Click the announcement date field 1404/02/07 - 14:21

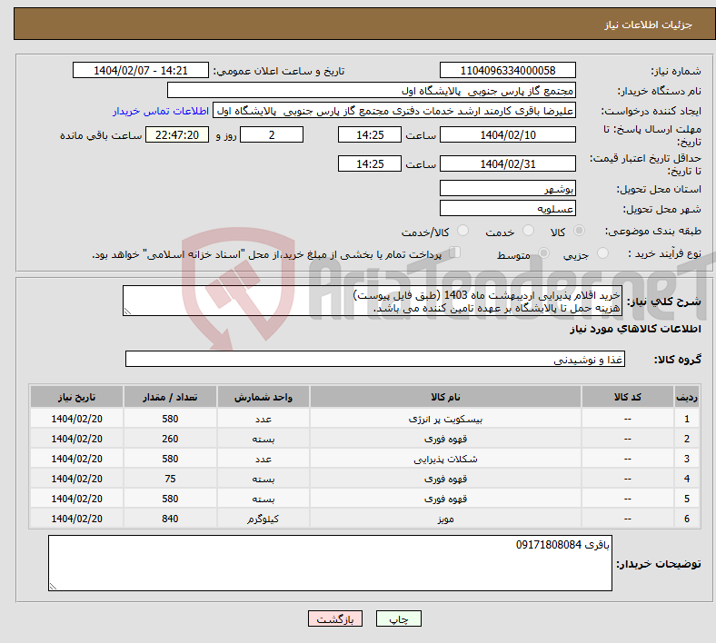141,70
